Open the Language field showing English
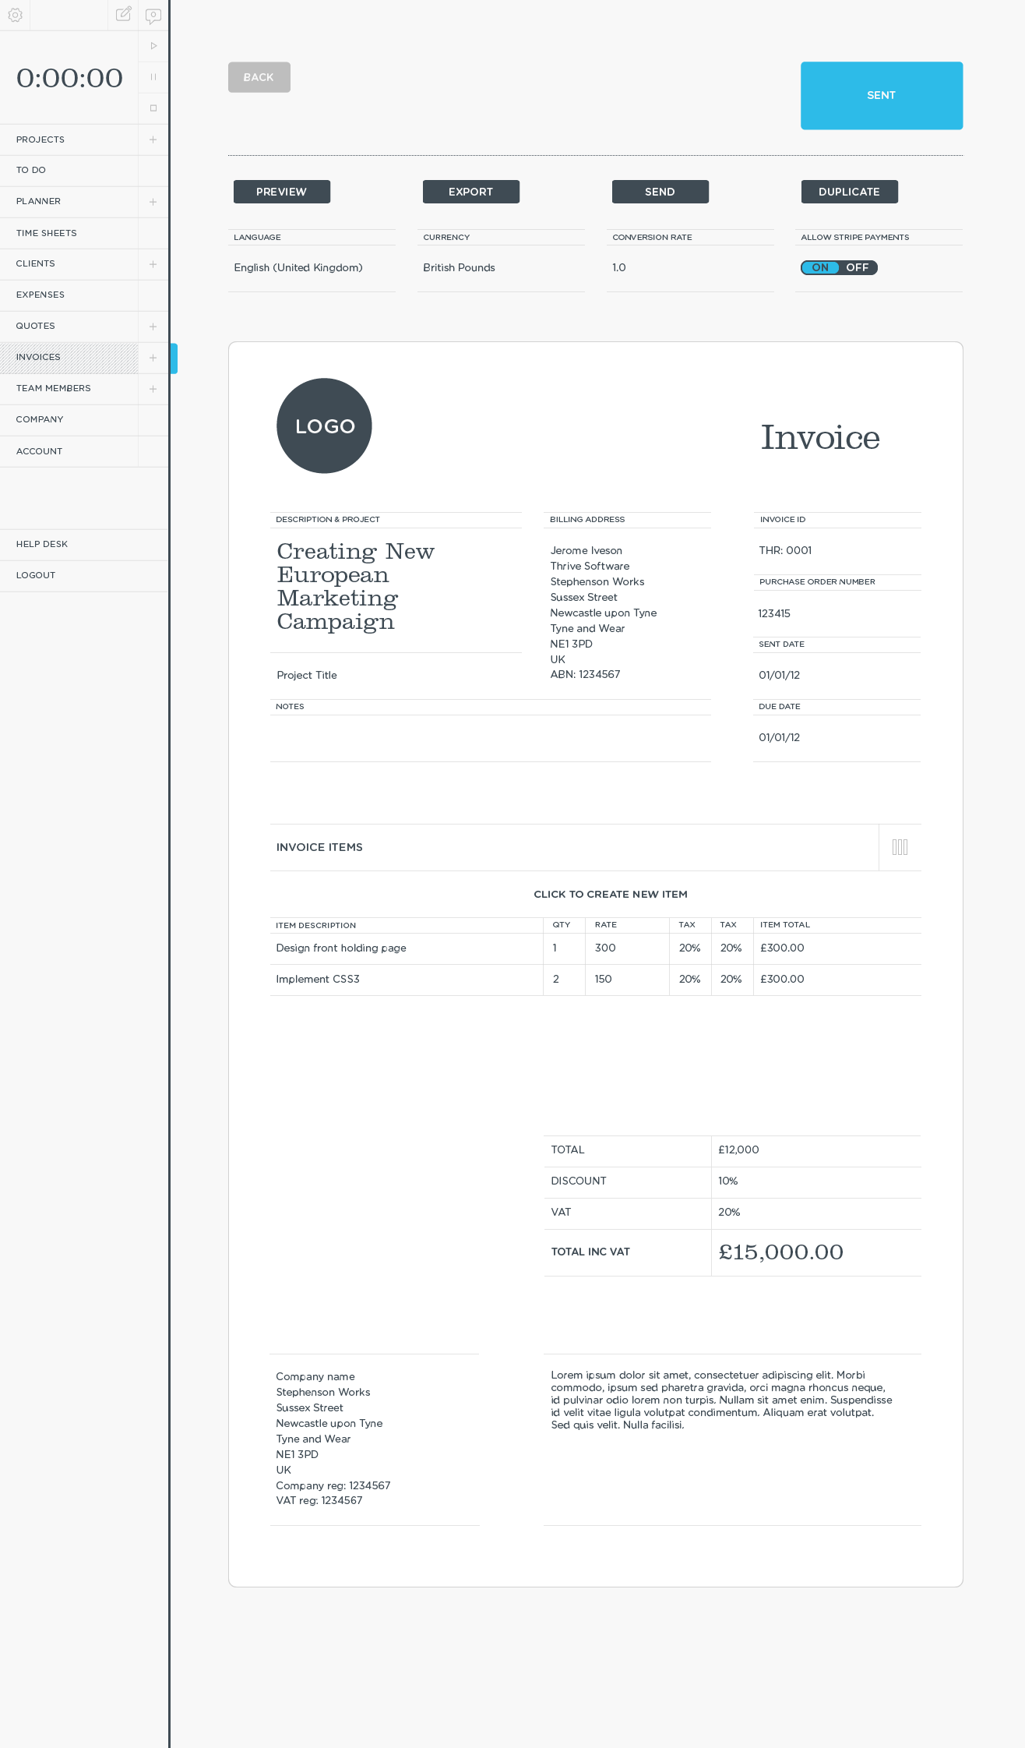 point(312,267)
